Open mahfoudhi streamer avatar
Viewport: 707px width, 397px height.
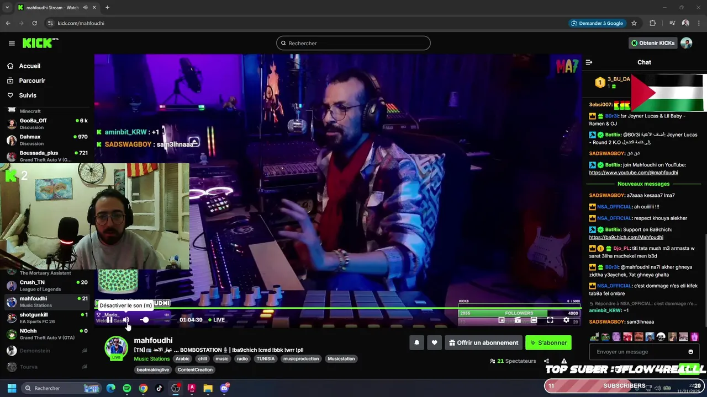click(116, 348)
